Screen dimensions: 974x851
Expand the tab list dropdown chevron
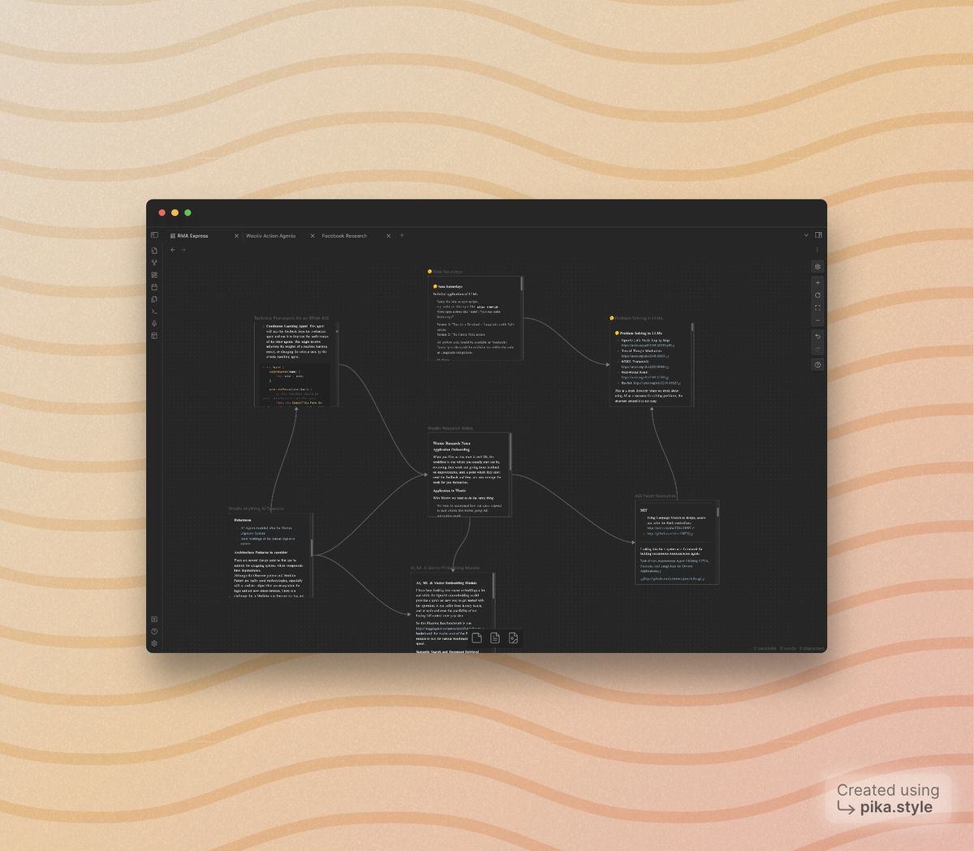click(x=806, y=235)
